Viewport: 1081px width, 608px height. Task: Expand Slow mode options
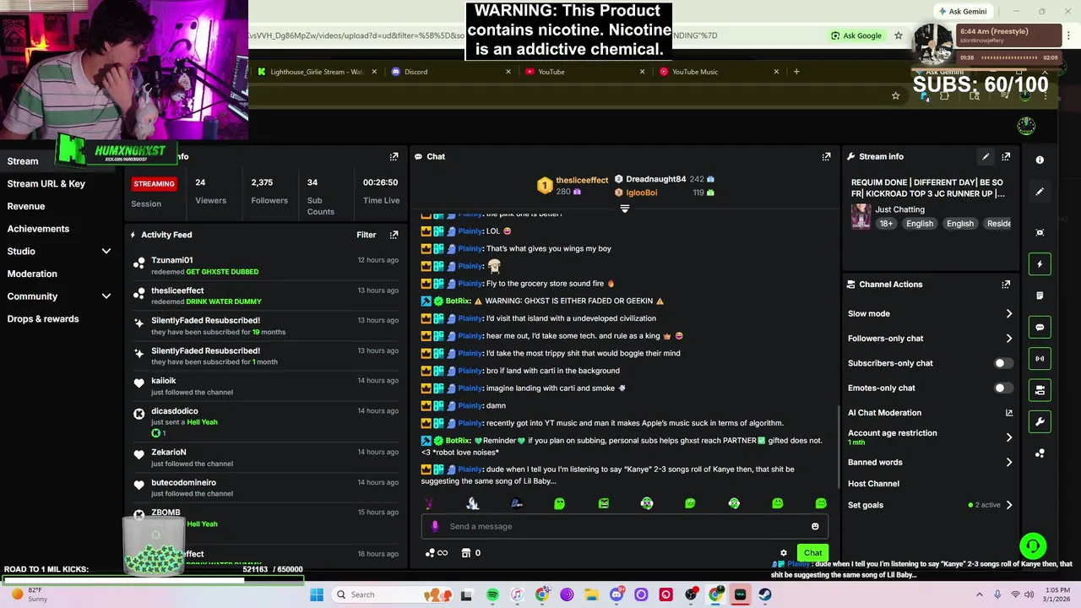1008,313
